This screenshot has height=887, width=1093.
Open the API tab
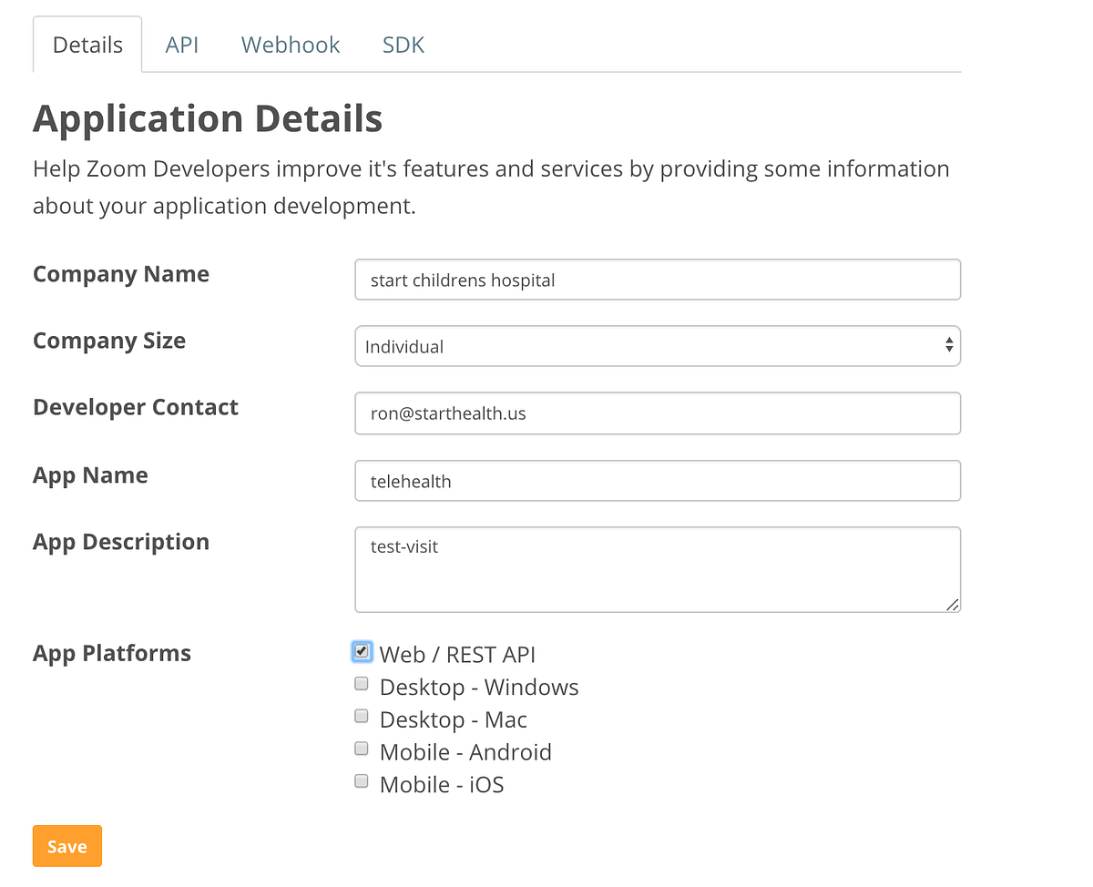coord(181,45)
